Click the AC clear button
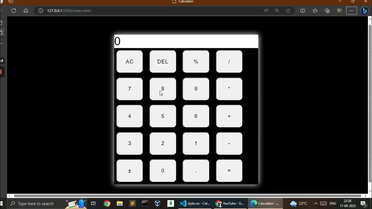Screen dimensions: 372x209 (x=130, y=62)
